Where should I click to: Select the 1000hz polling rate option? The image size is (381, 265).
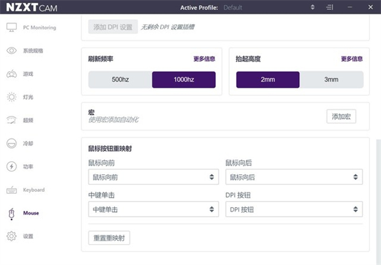point(184,79)
